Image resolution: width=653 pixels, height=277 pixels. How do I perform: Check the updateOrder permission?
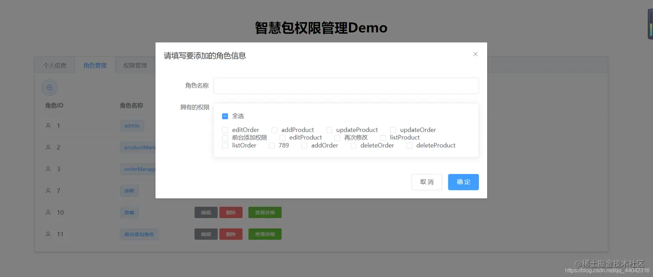[393, 130]
